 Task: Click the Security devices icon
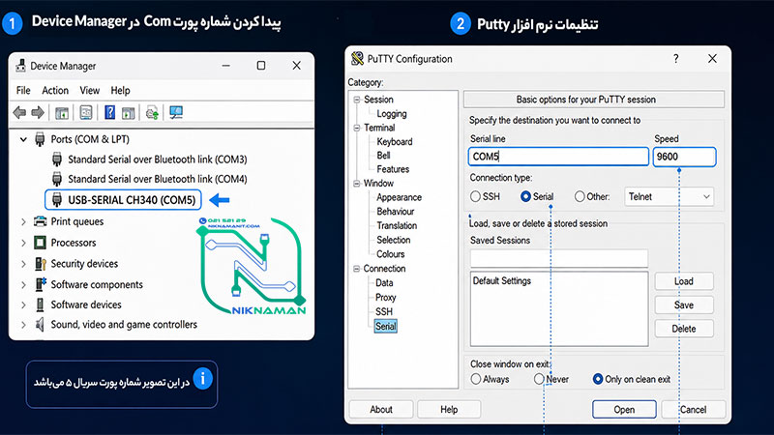(x=40, y=264)
